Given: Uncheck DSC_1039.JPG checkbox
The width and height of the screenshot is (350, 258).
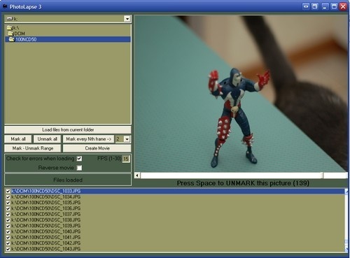Looking at the screenshot, I should coord(8,226).
